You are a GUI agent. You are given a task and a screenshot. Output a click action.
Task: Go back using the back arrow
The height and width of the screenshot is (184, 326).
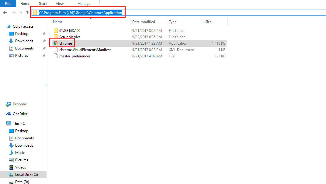[x=5, y=12]
